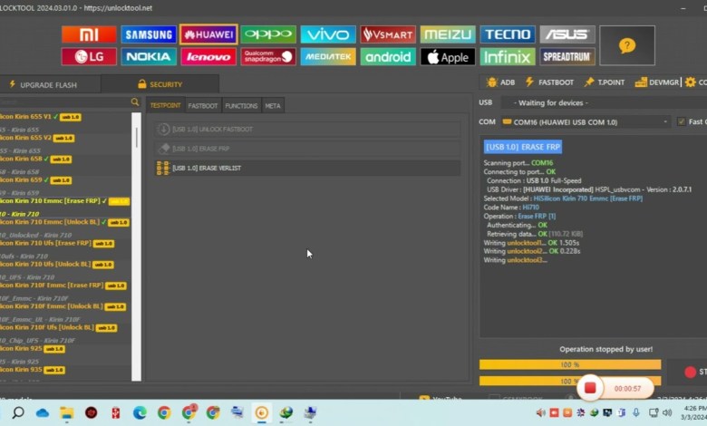Open the FUNCTIONS tab
This screenshot has height=426, width=707.
[241, 106]
